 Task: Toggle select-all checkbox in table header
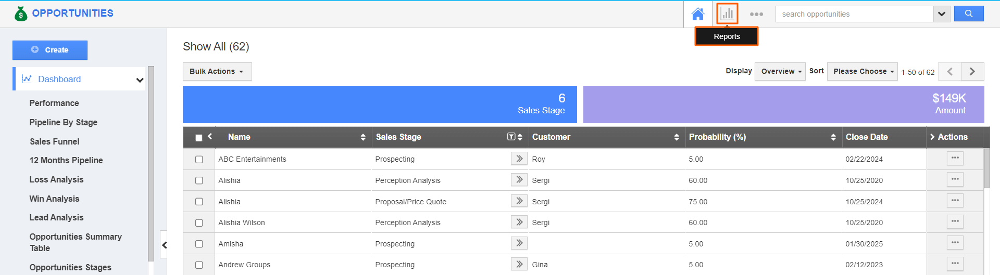pyautogui.click(x=198, y=138)
